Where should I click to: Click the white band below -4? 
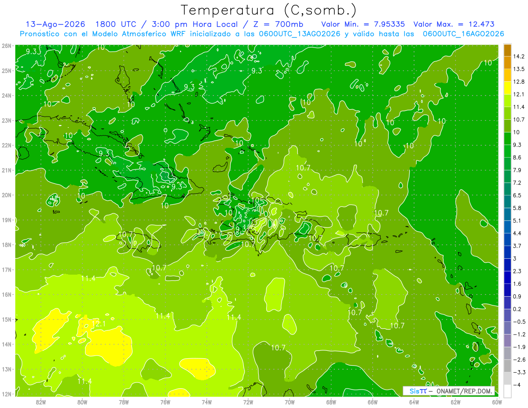click(507, 391)
